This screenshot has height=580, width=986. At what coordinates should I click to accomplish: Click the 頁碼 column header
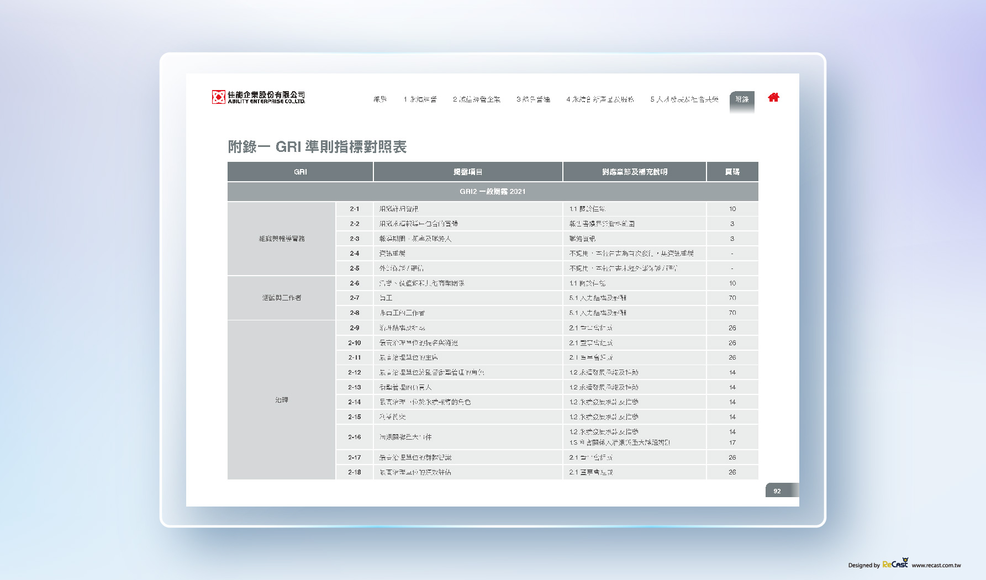732,172
